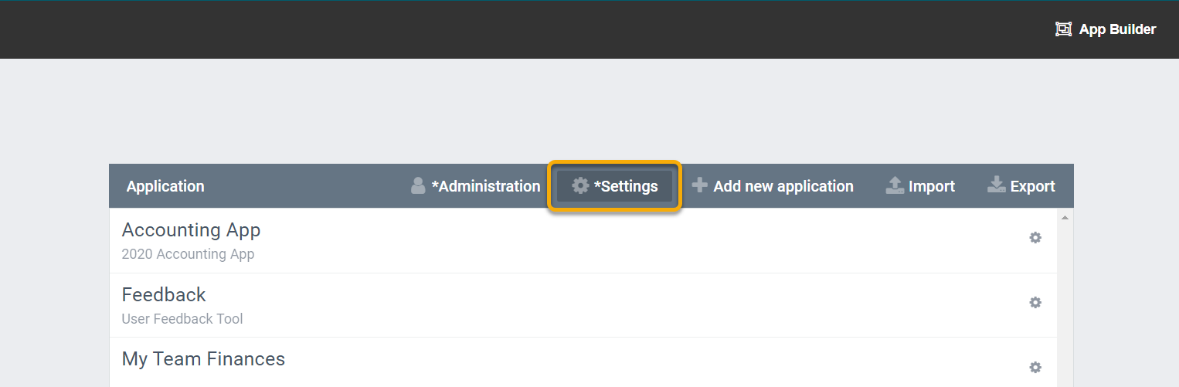
Task: Click the Export button label
Action: [x=1033, y=186]
